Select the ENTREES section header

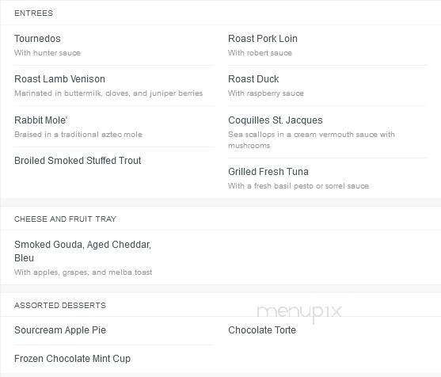(33, 13)
